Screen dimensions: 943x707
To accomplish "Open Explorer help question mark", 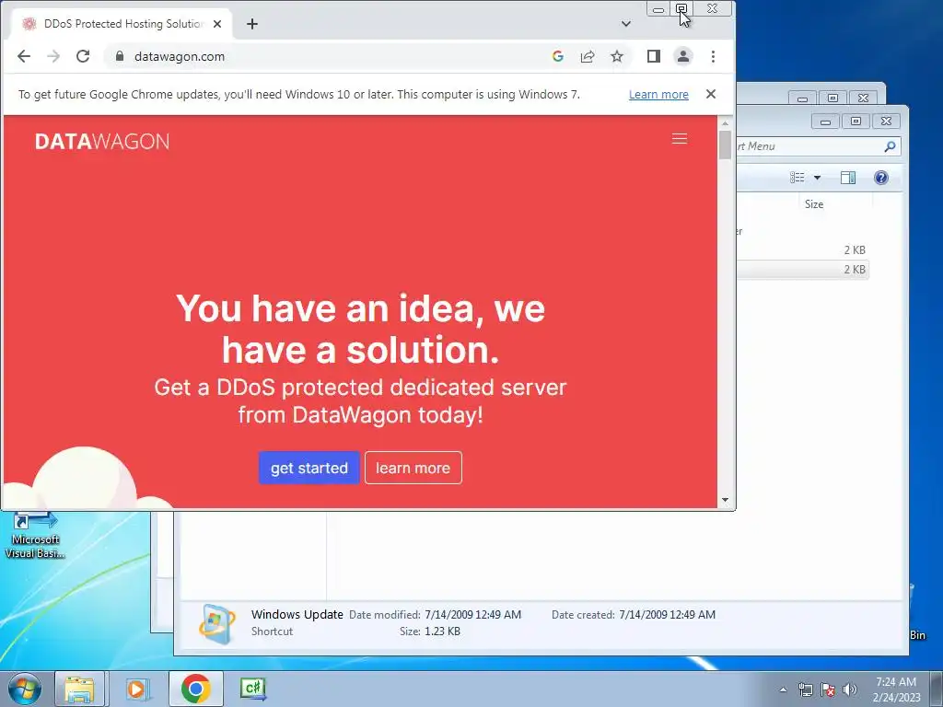I will pyautogui.click(x=881, y=178).
